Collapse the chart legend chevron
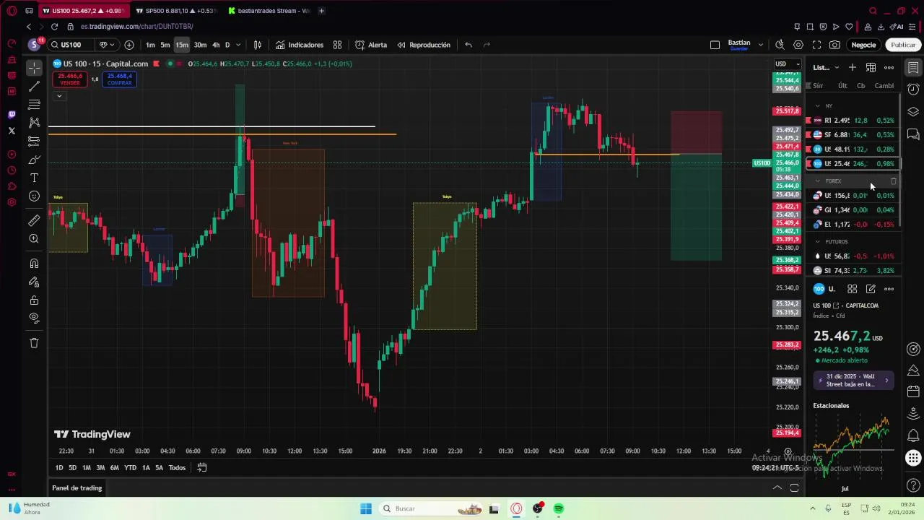The width and height of the screenshot is (924, 520). (x=59, y=96)
